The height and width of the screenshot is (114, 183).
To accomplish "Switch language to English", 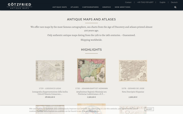I will (163, 2).
